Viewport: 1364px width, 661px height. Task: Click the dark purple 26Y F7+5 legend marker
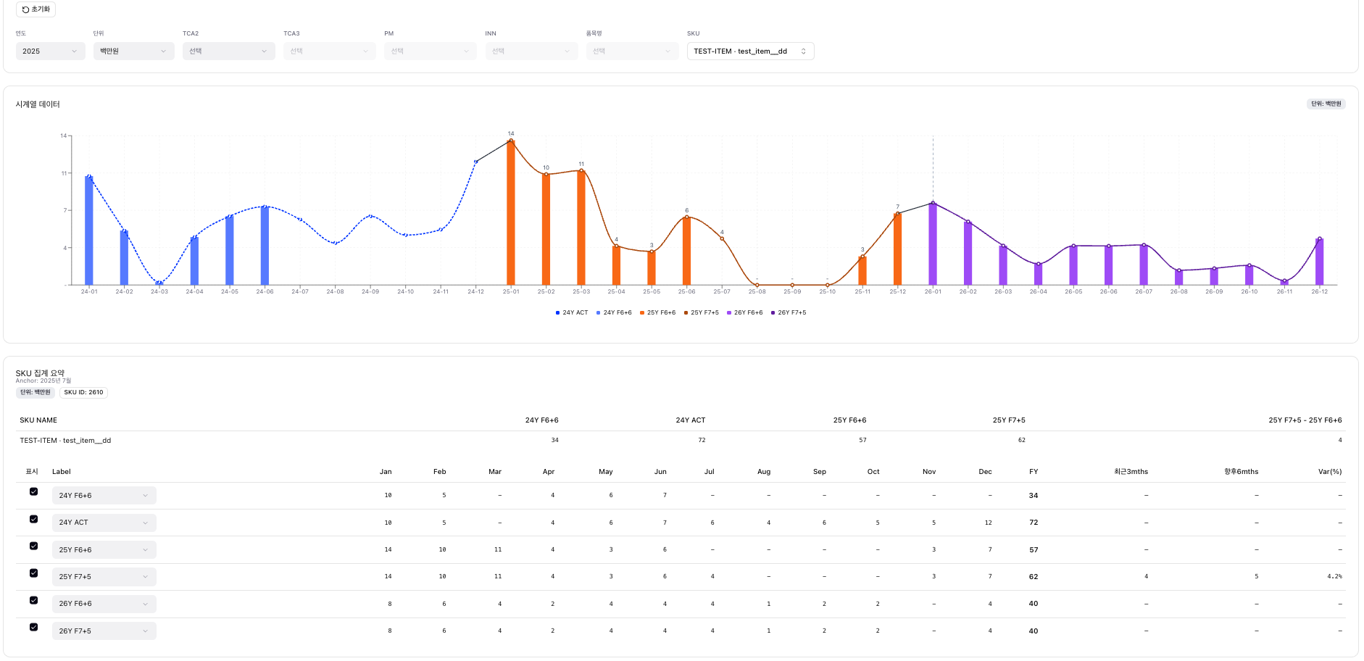[x=773, y=313]
